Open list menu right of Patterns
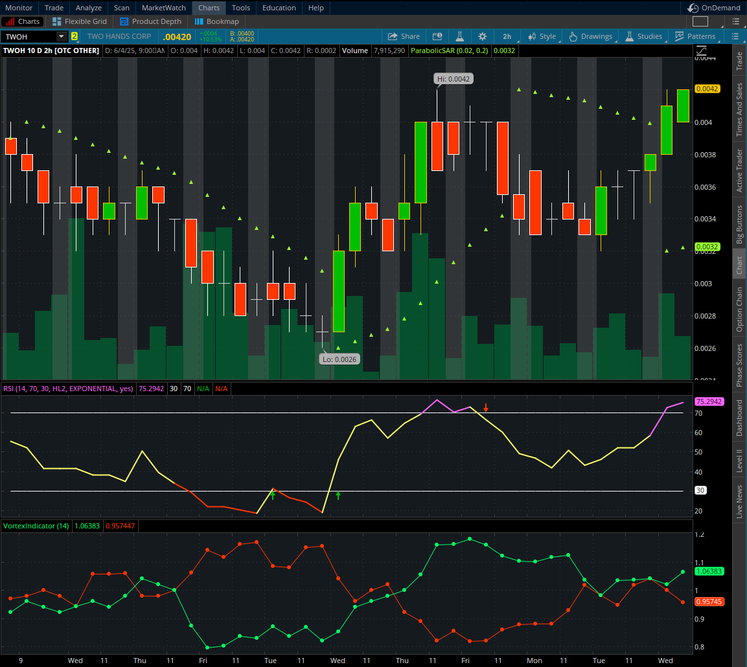Image resolution: width=747 pixels, height=667 pixels. (x=735, y=36)
